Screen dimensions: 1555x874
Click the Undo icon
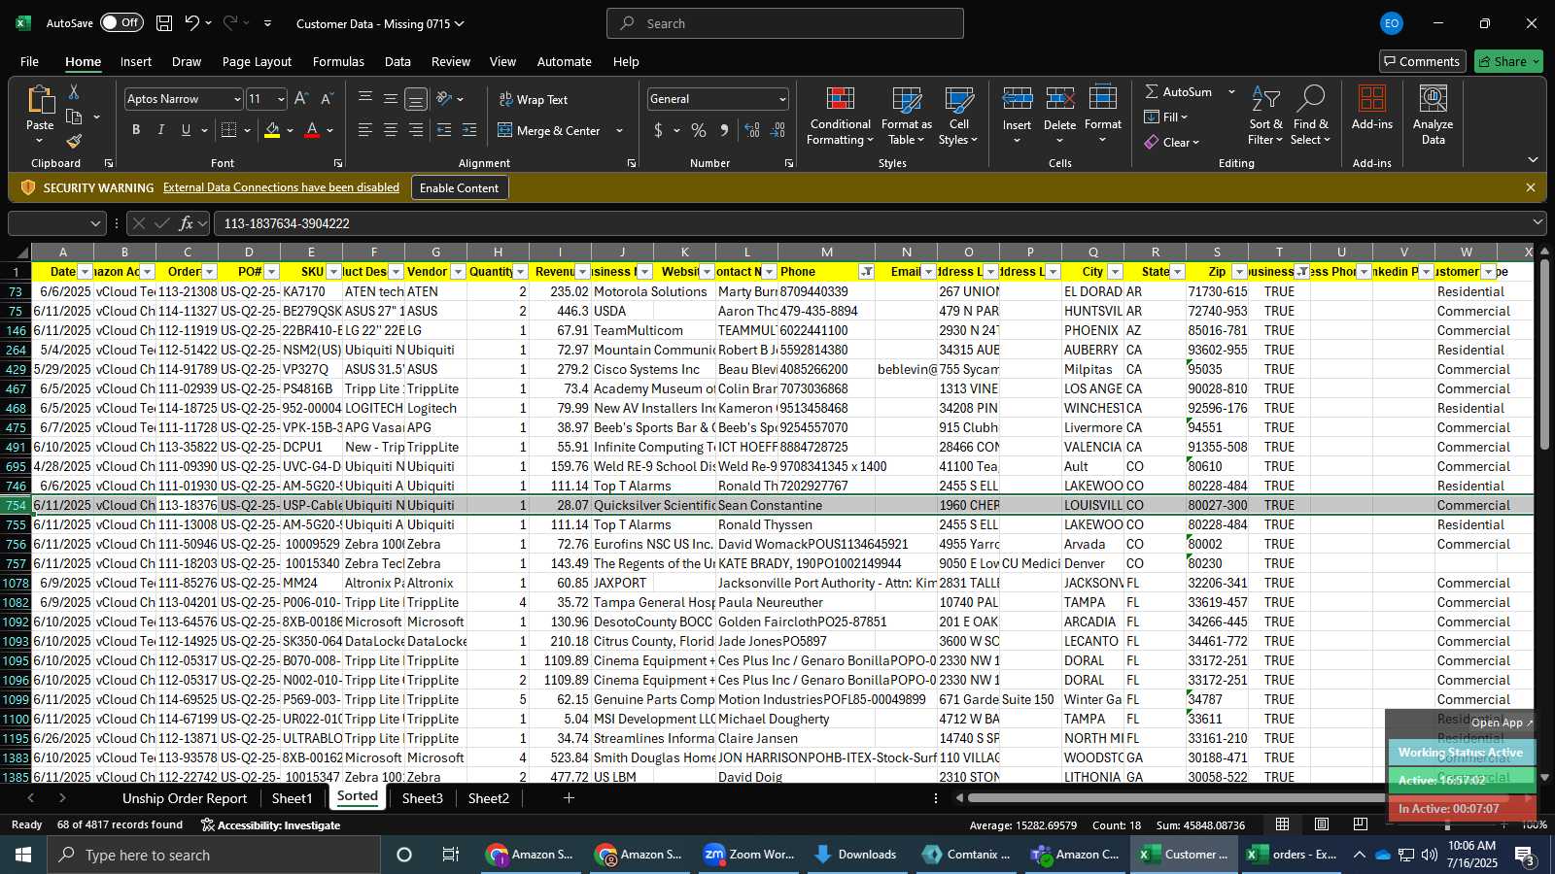(192, 23)
